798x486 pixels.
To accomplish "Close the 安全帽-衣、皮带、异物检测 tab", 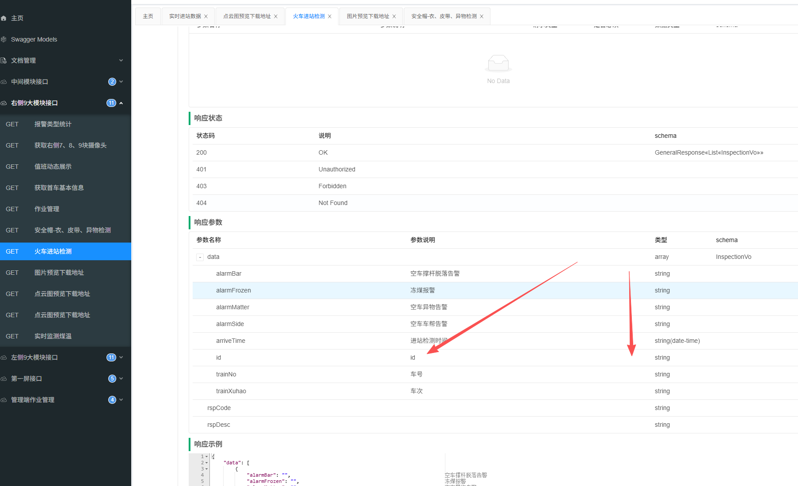I will coord(482,16).
